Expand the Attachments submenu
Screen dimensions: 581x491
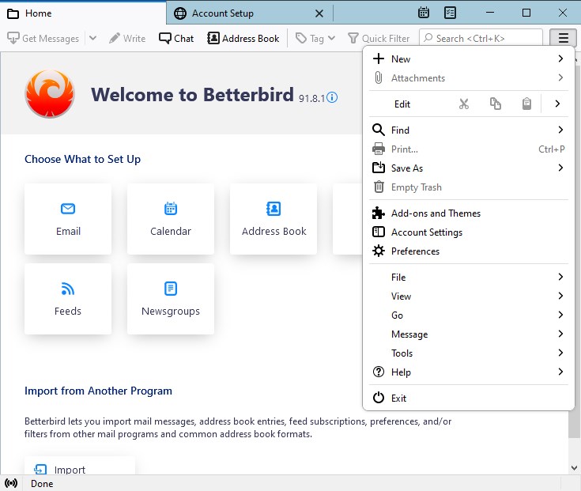tap(468, 77)
